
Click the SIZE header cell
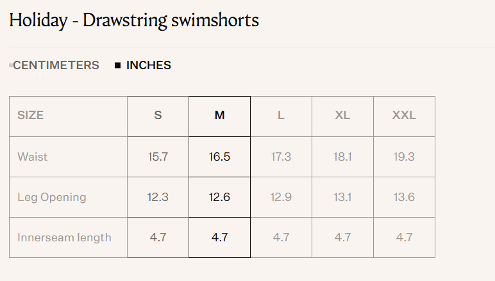pyautogui.click(x=31, y=116)
